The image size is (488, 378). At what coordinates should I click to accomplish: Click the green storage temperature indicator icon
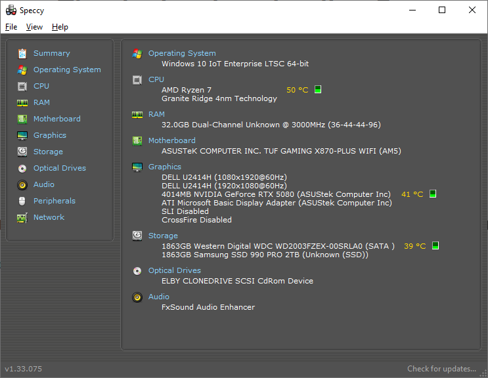pyautogui.click(x=435, y=245)
